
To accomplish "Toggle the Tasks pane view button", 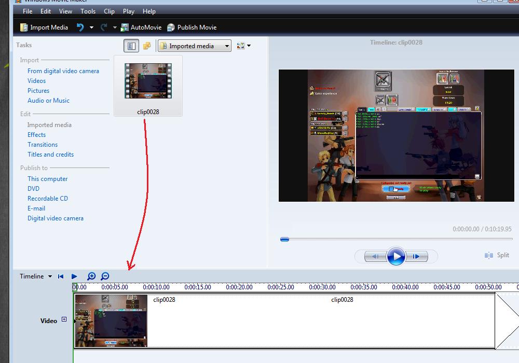I will pos(131,46).
